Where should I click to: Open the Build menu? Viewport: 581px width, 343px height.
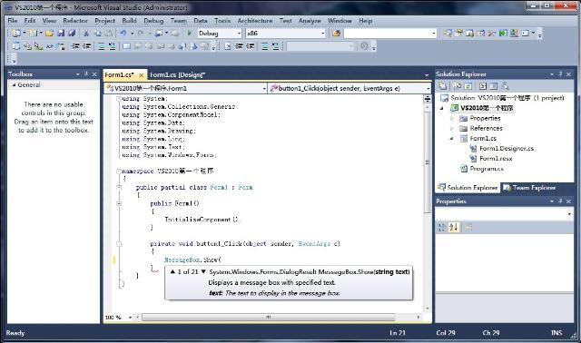[129, 21]
